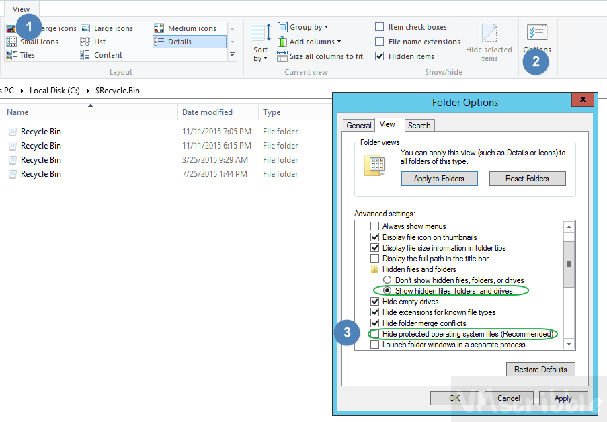Viewport: 607px width, 422px height.
Task: Expand breadcrumb arrow before Local Disk (C:)
Action: point(22,91)
